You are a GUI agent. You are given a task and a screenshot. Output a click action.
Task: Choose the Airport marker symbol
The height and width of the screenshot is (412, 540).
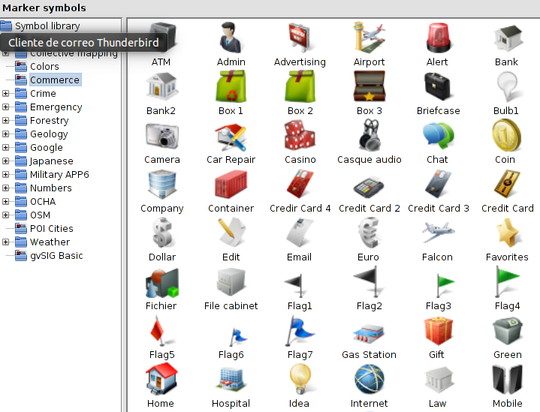click(369, 40)
